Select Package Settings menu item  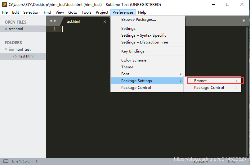pyautogui.click(x=148, y=81)
